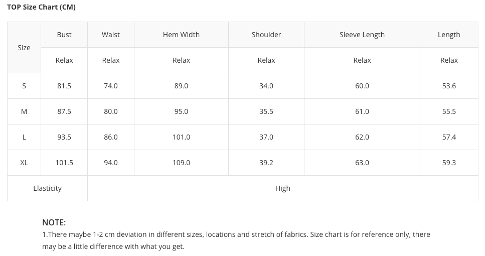The width and height of the screenshot is (485, 256).
Task: Select the 80.0 waist value
Action: (x=111, y=111)
